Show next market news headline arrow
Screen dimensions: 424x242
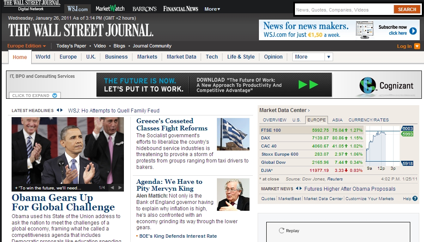(x=301, y=188)
